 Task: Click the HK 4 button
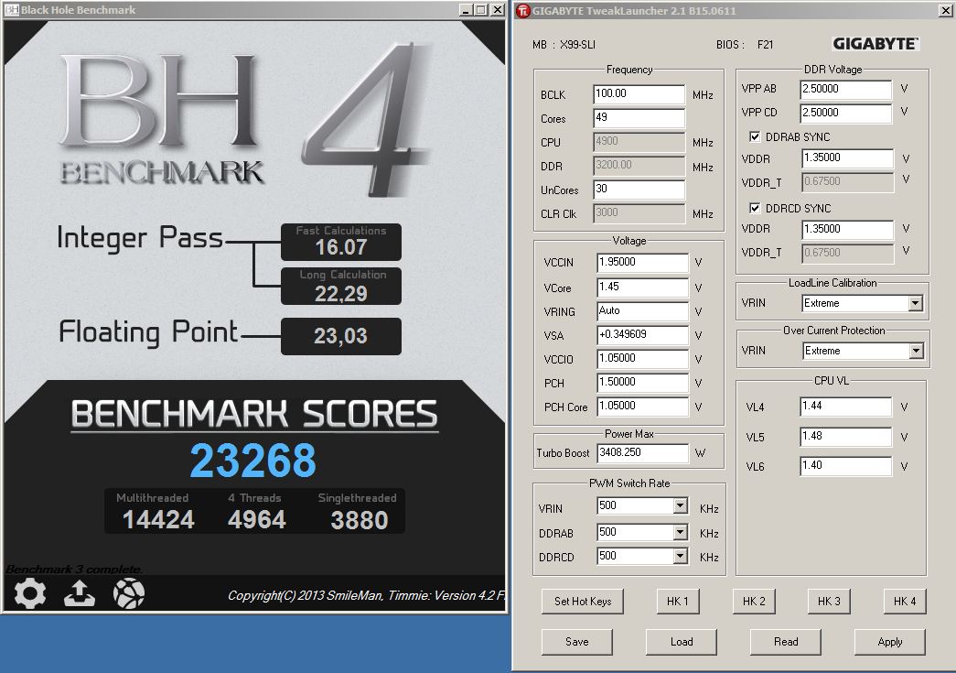tap(905, 601)
